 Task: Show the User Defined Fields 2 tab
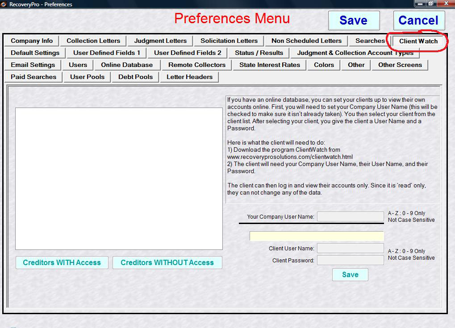[188, 53]
